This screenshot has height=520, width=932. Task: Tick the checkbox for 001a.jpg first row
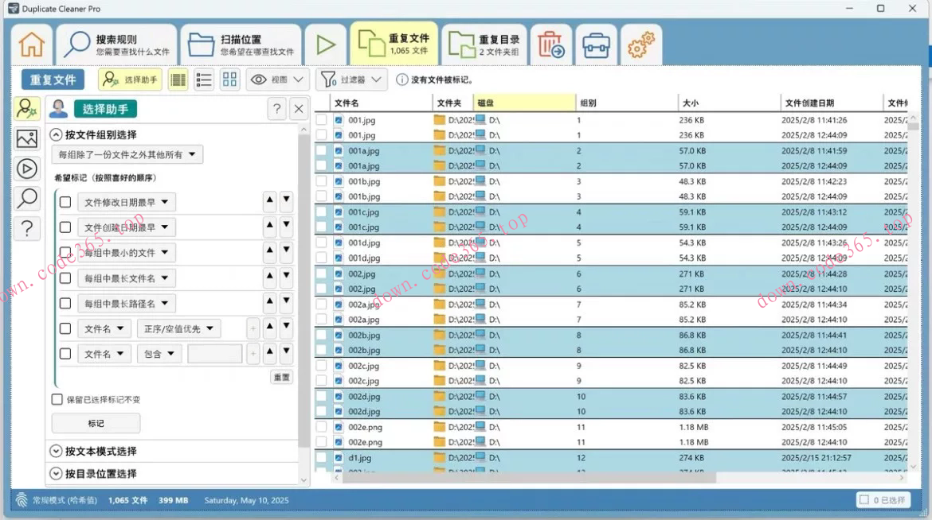[x=322, y=151]
